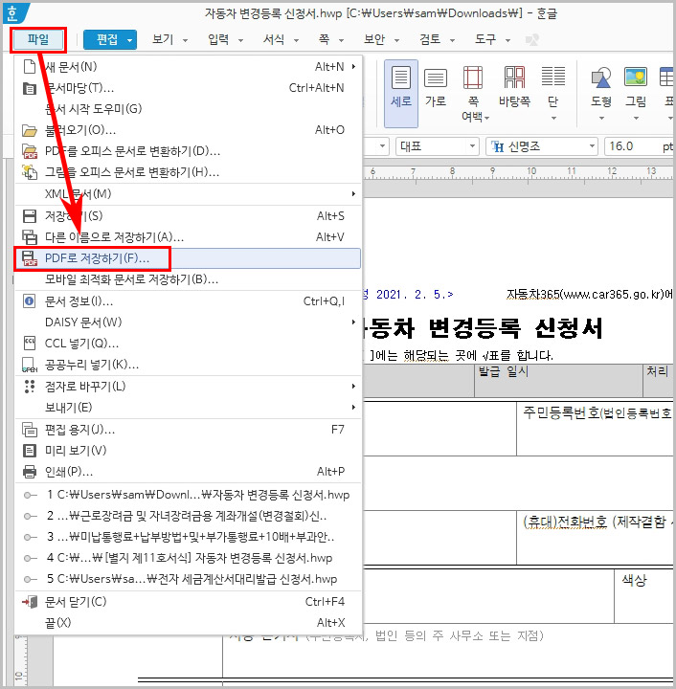Image resolution: width=676 pixels, height=689 pixels.
Task: Click the 문서 닫기 close document icon
Action: [30, 602]
